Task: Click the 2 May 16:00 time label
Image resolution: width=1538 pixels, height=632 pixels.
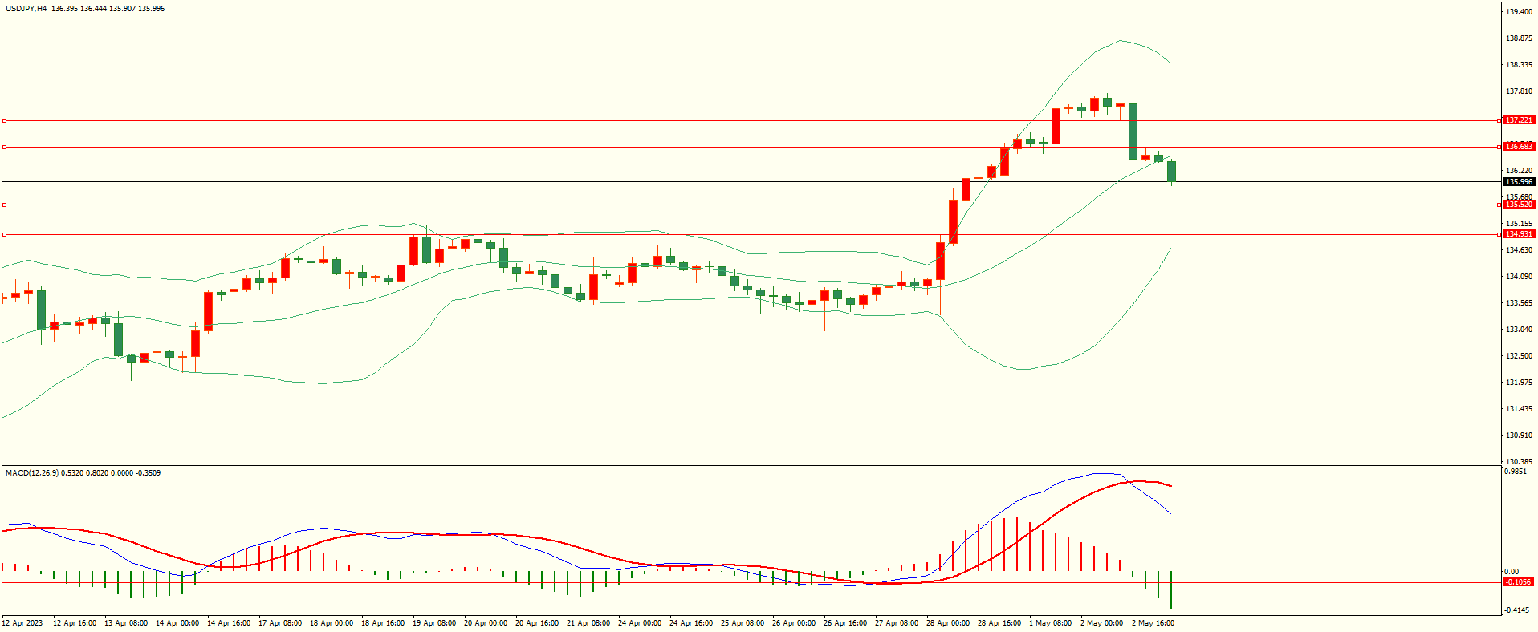Action: coord(1153,623)
